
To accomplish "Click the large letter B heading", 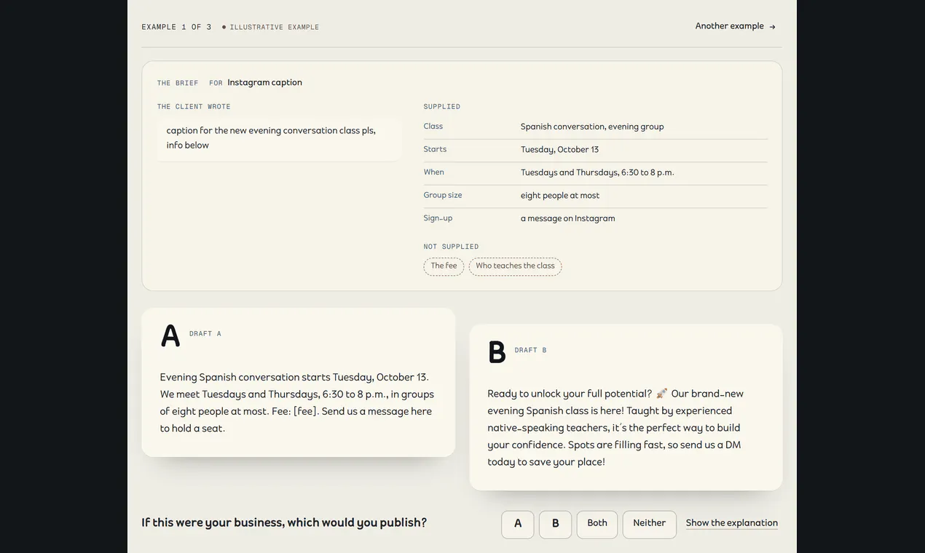I will pos(497,353).
